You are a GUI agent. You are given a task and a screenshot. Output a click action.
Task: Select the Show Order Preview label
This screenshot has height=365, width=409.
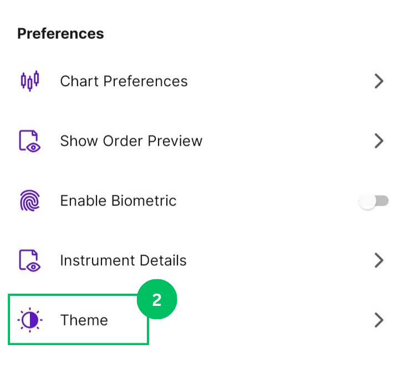pyautogui.click(x=131, y=141)
